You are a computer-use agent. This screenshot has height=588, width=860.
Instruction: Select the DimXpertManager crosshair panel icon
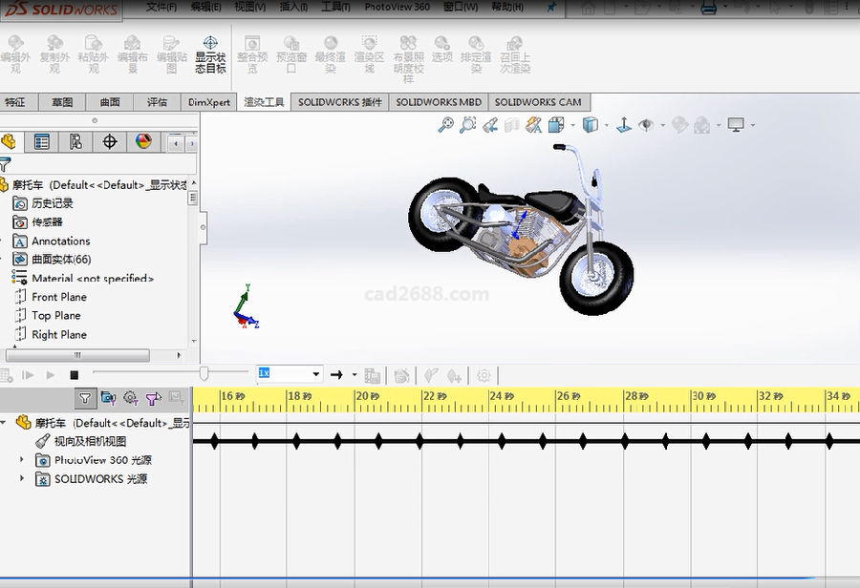110,142
